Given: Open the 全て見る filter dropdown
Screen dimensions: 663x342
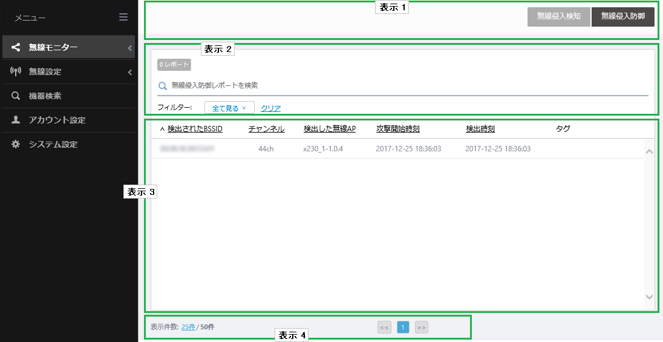Looking at the screenshot, I should (229, 108).
